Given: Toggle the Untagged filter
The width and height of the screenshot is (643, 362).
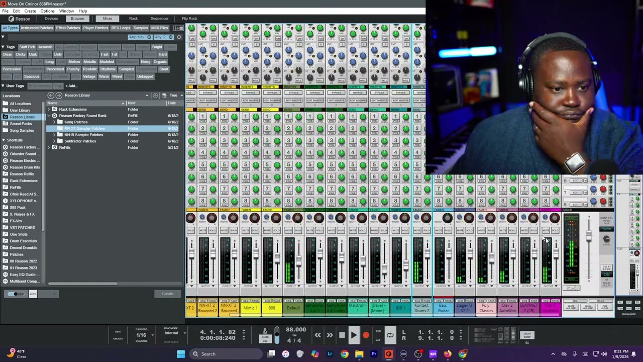Looking at the screenshot, I should tap(145, 76).
